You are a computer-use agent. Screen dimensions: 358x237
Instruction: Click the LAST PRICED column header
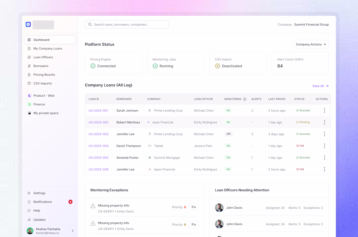click(277, 99)
